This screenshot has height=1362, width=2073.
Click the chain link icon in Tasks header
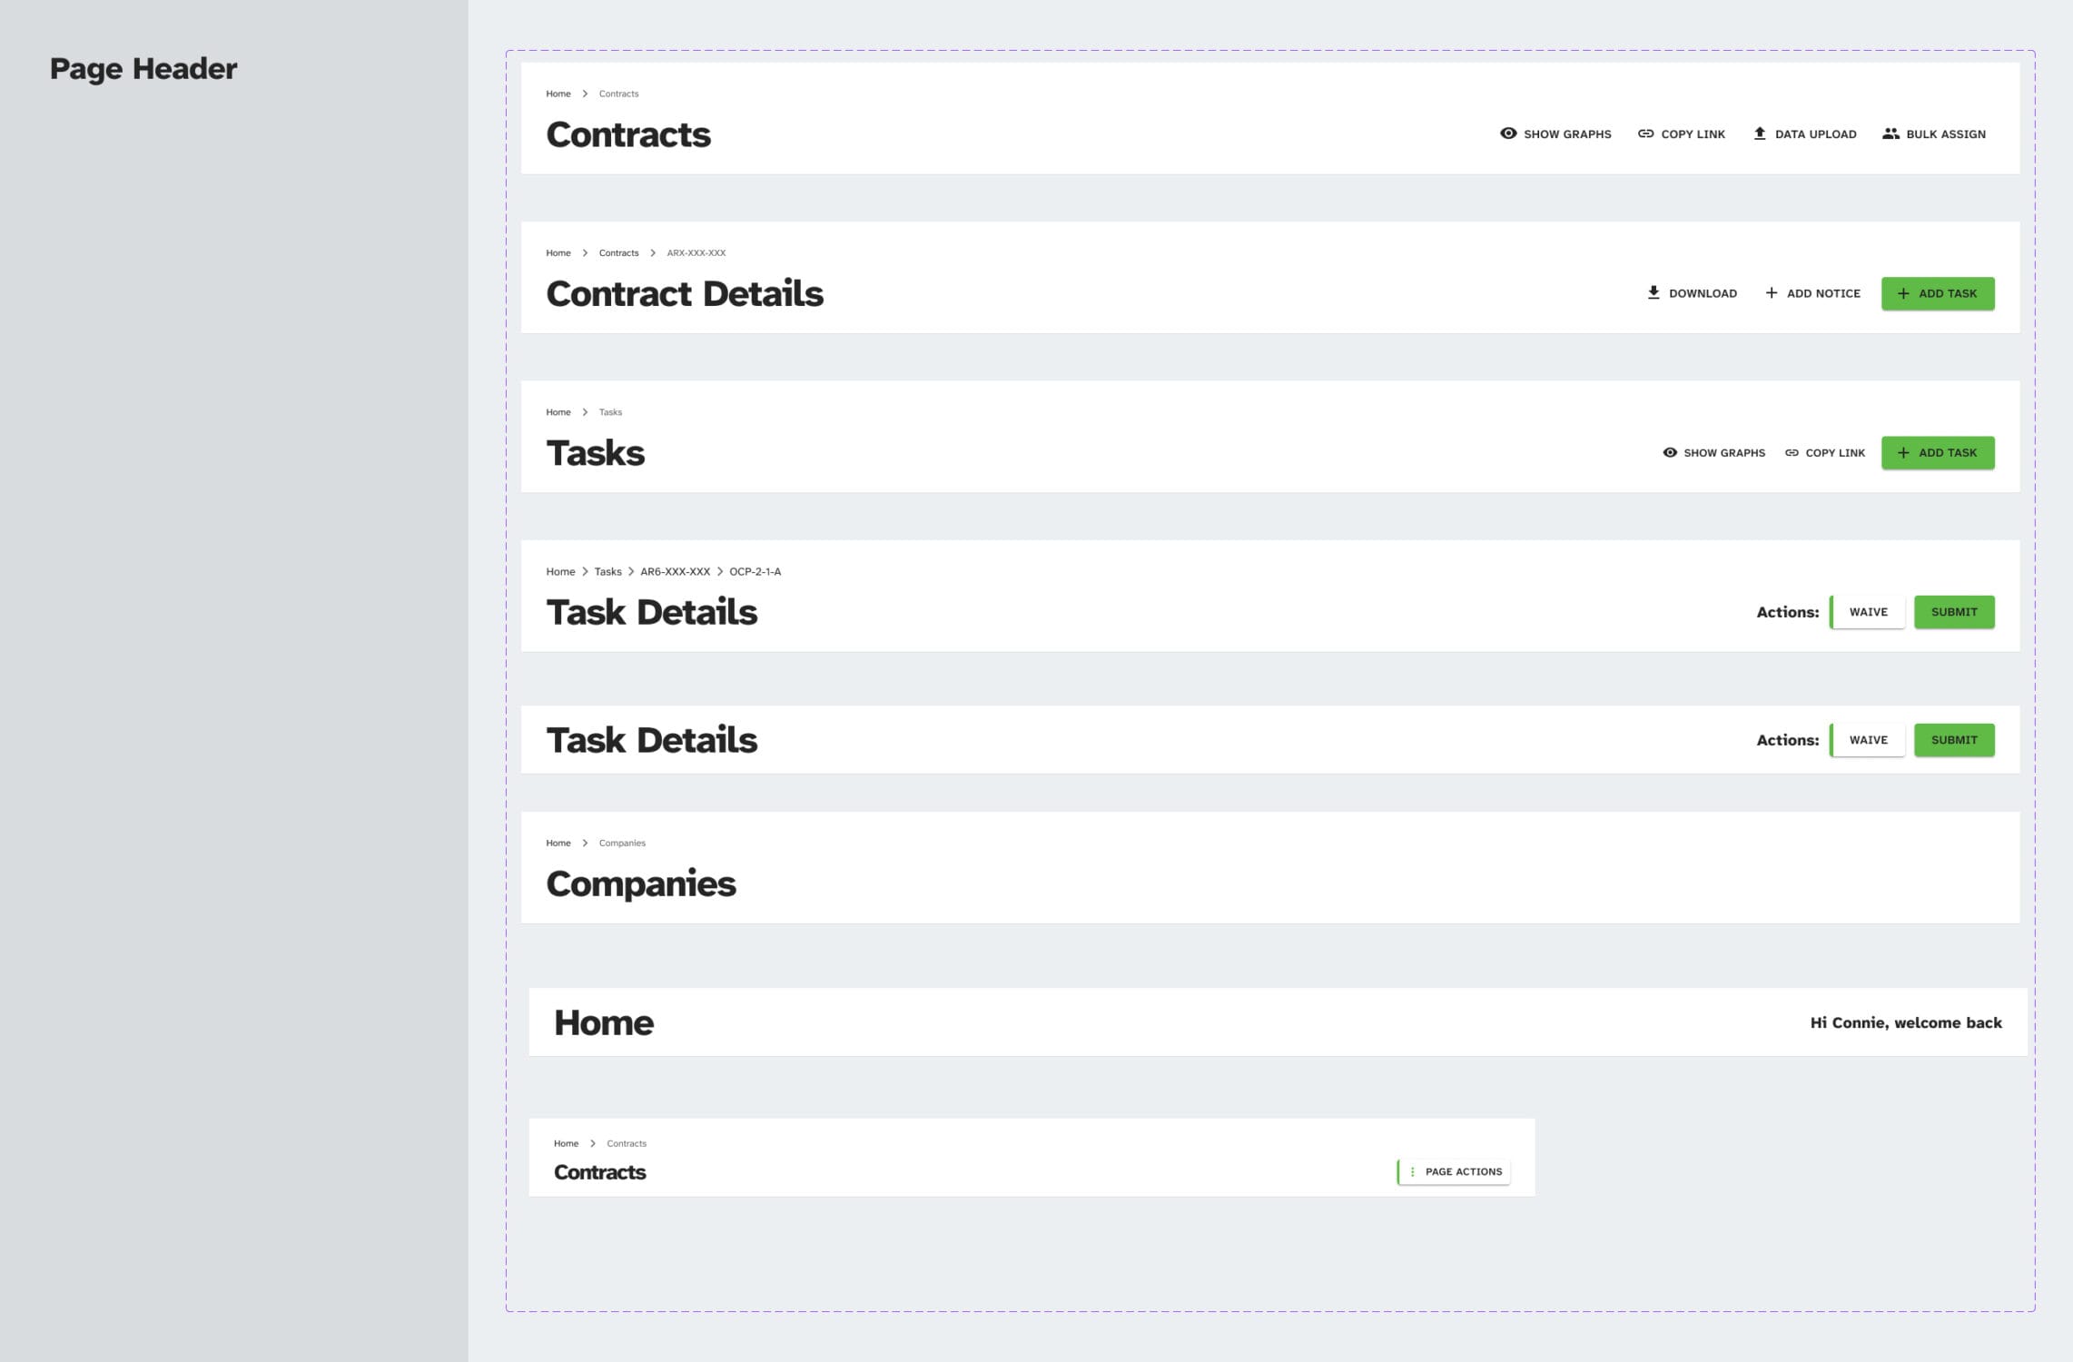pos(1792,452)
